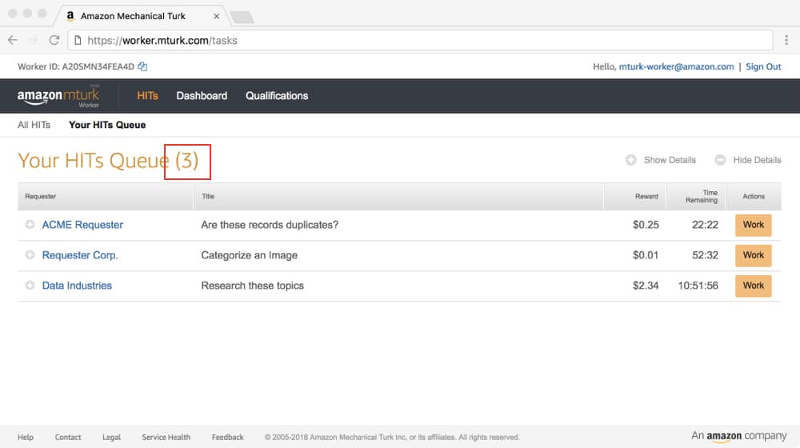Open the Feedback footer link
Viewport: 800px width, 448px height.
coord(227,438)
